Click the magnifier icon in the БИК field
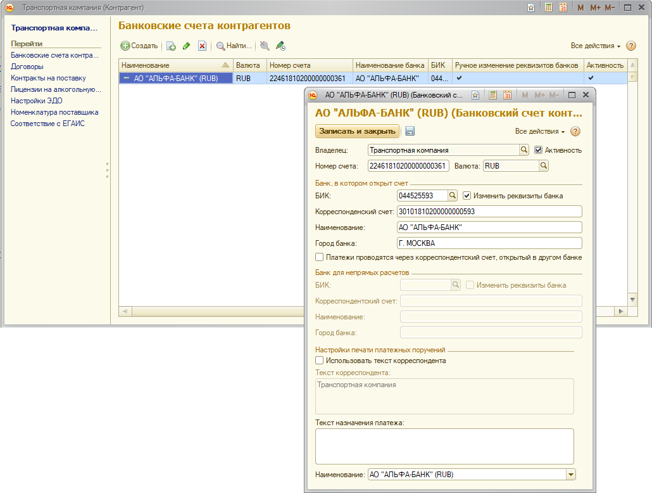 click(453, 196)
